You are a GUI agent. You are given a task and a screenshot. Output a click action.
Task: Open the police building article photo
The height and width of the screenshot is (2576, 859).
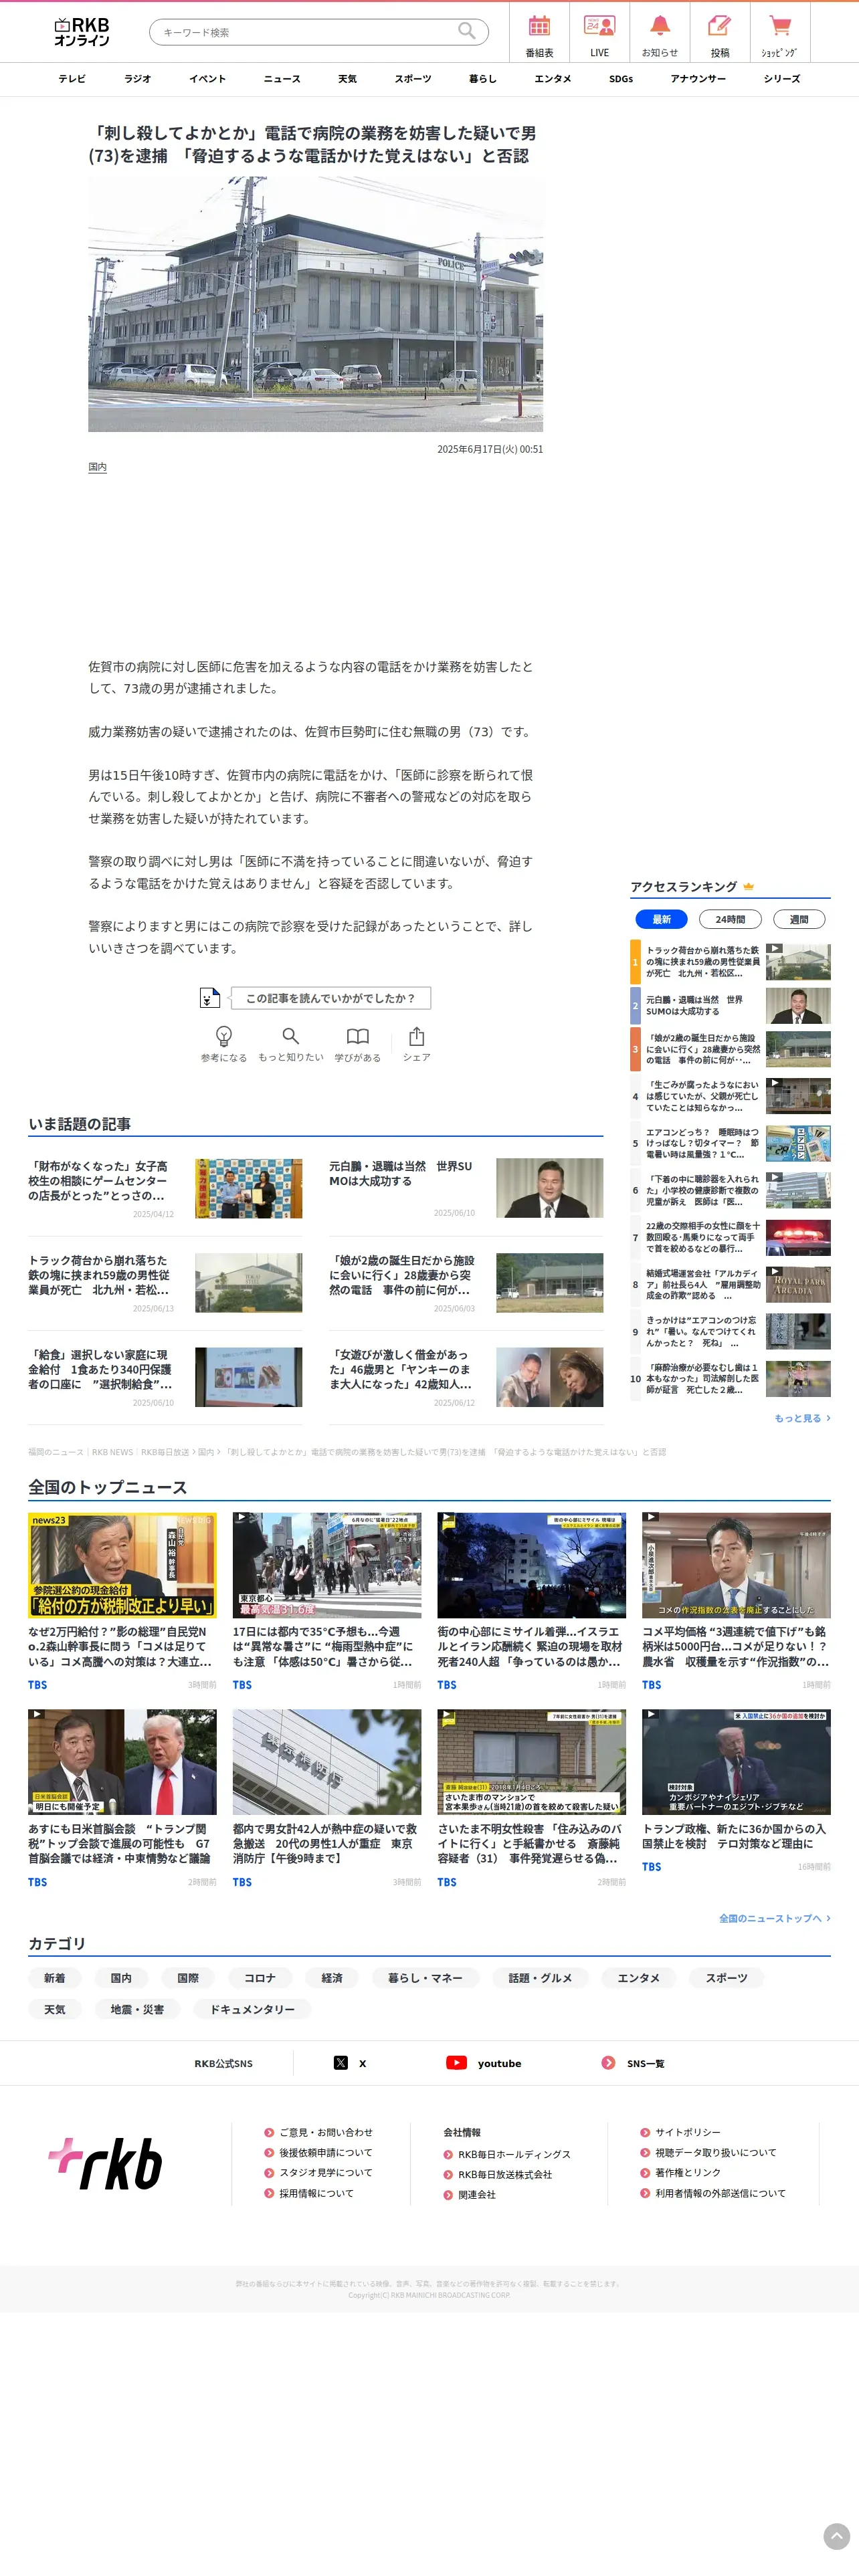click(x=315, y=304)
